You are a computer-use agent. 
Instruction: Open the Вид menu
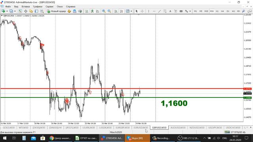click(16, 7)
